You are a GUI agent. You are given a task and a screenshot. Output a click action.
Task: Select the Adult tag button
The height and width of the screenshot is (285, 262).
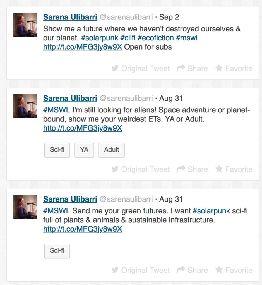112,150
